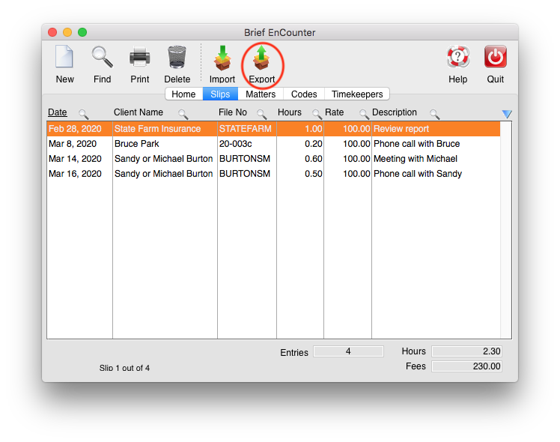Select the Feb 28, 2020 slip row
This screenshot has width=560, height=442.
pos(273,129)
